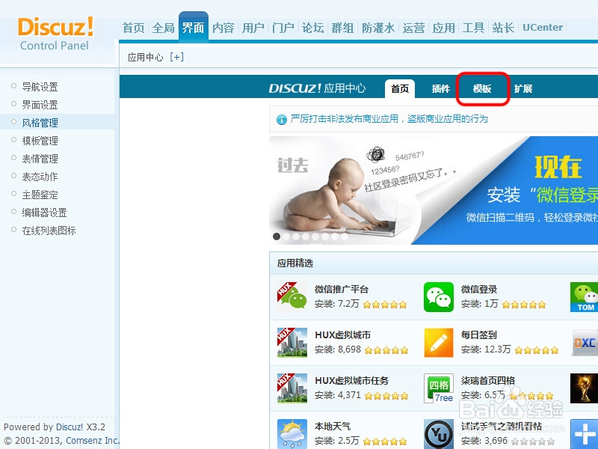Open the 柒瑞首页四格 title link
Screen dimensions: 598x449
point(488,380)
